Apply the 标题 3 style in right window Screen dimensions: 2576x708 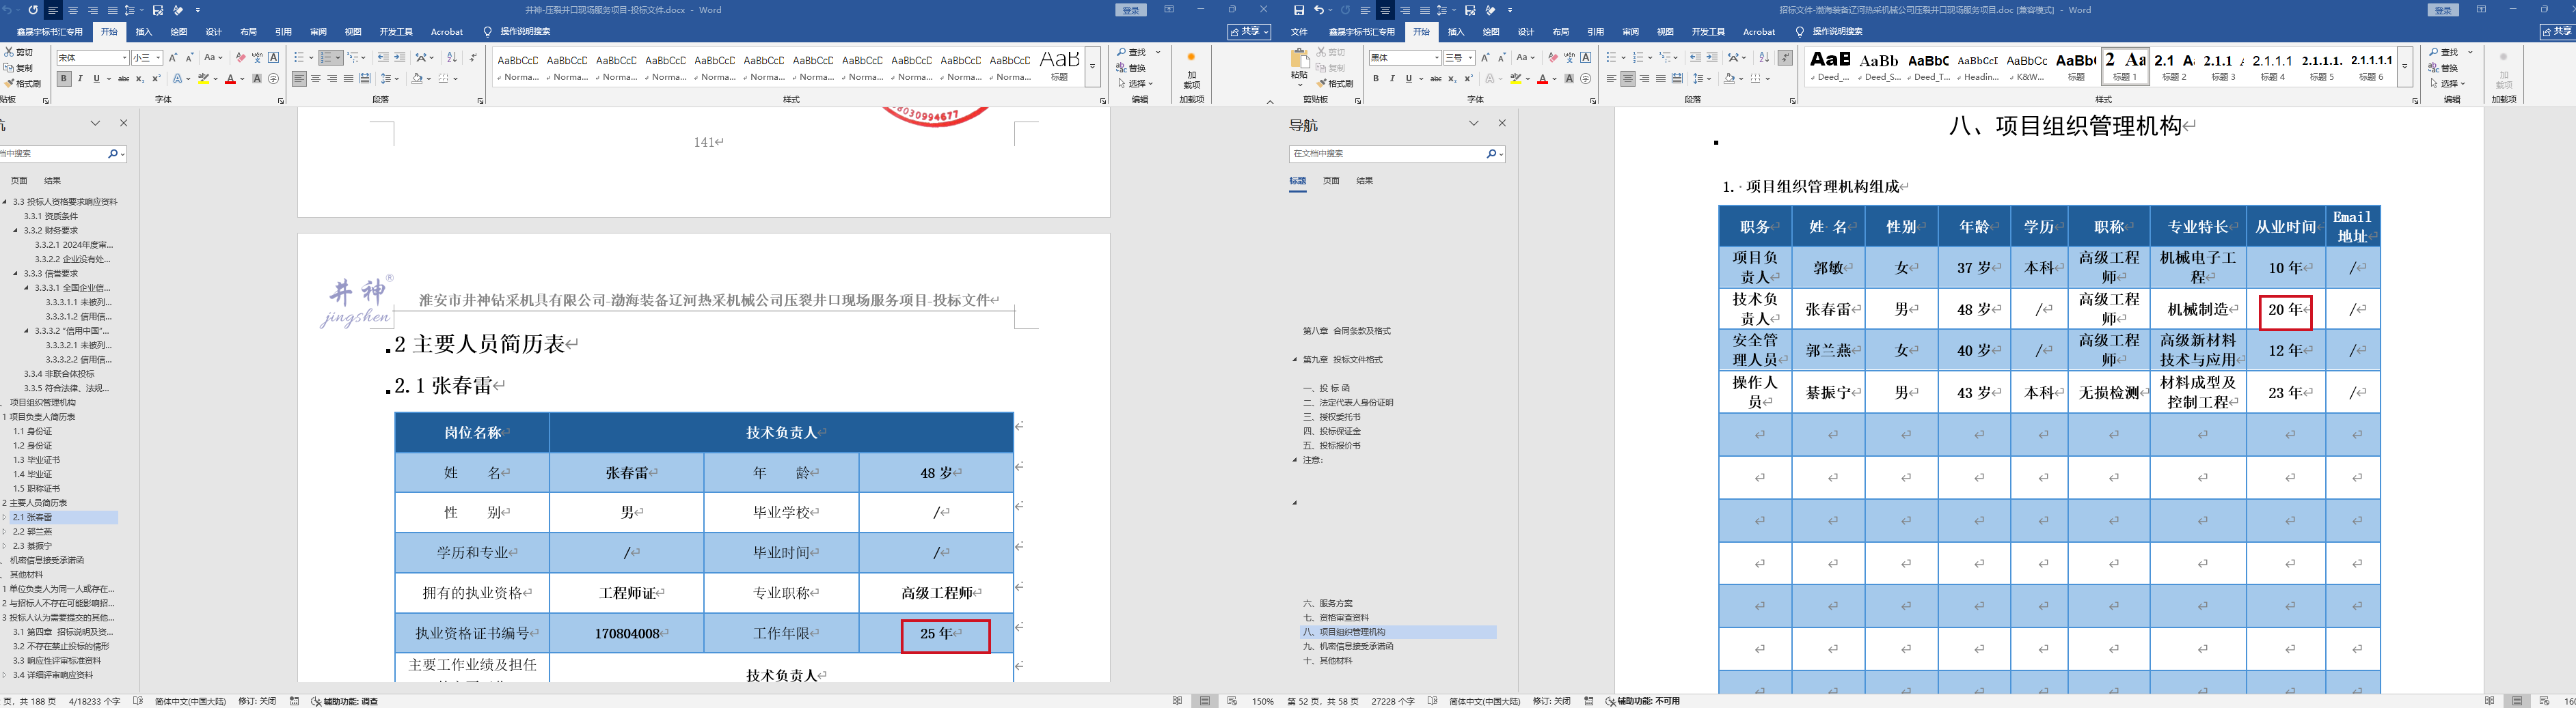coord(2223,66)
